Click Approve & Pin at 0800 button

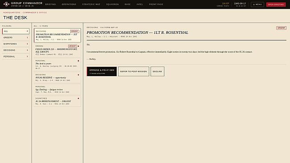102,71
